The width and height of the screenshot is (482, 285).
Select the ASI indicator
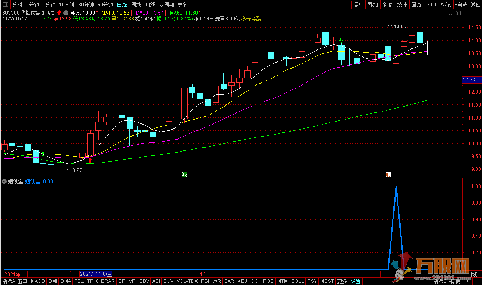(x=156, y=281)
